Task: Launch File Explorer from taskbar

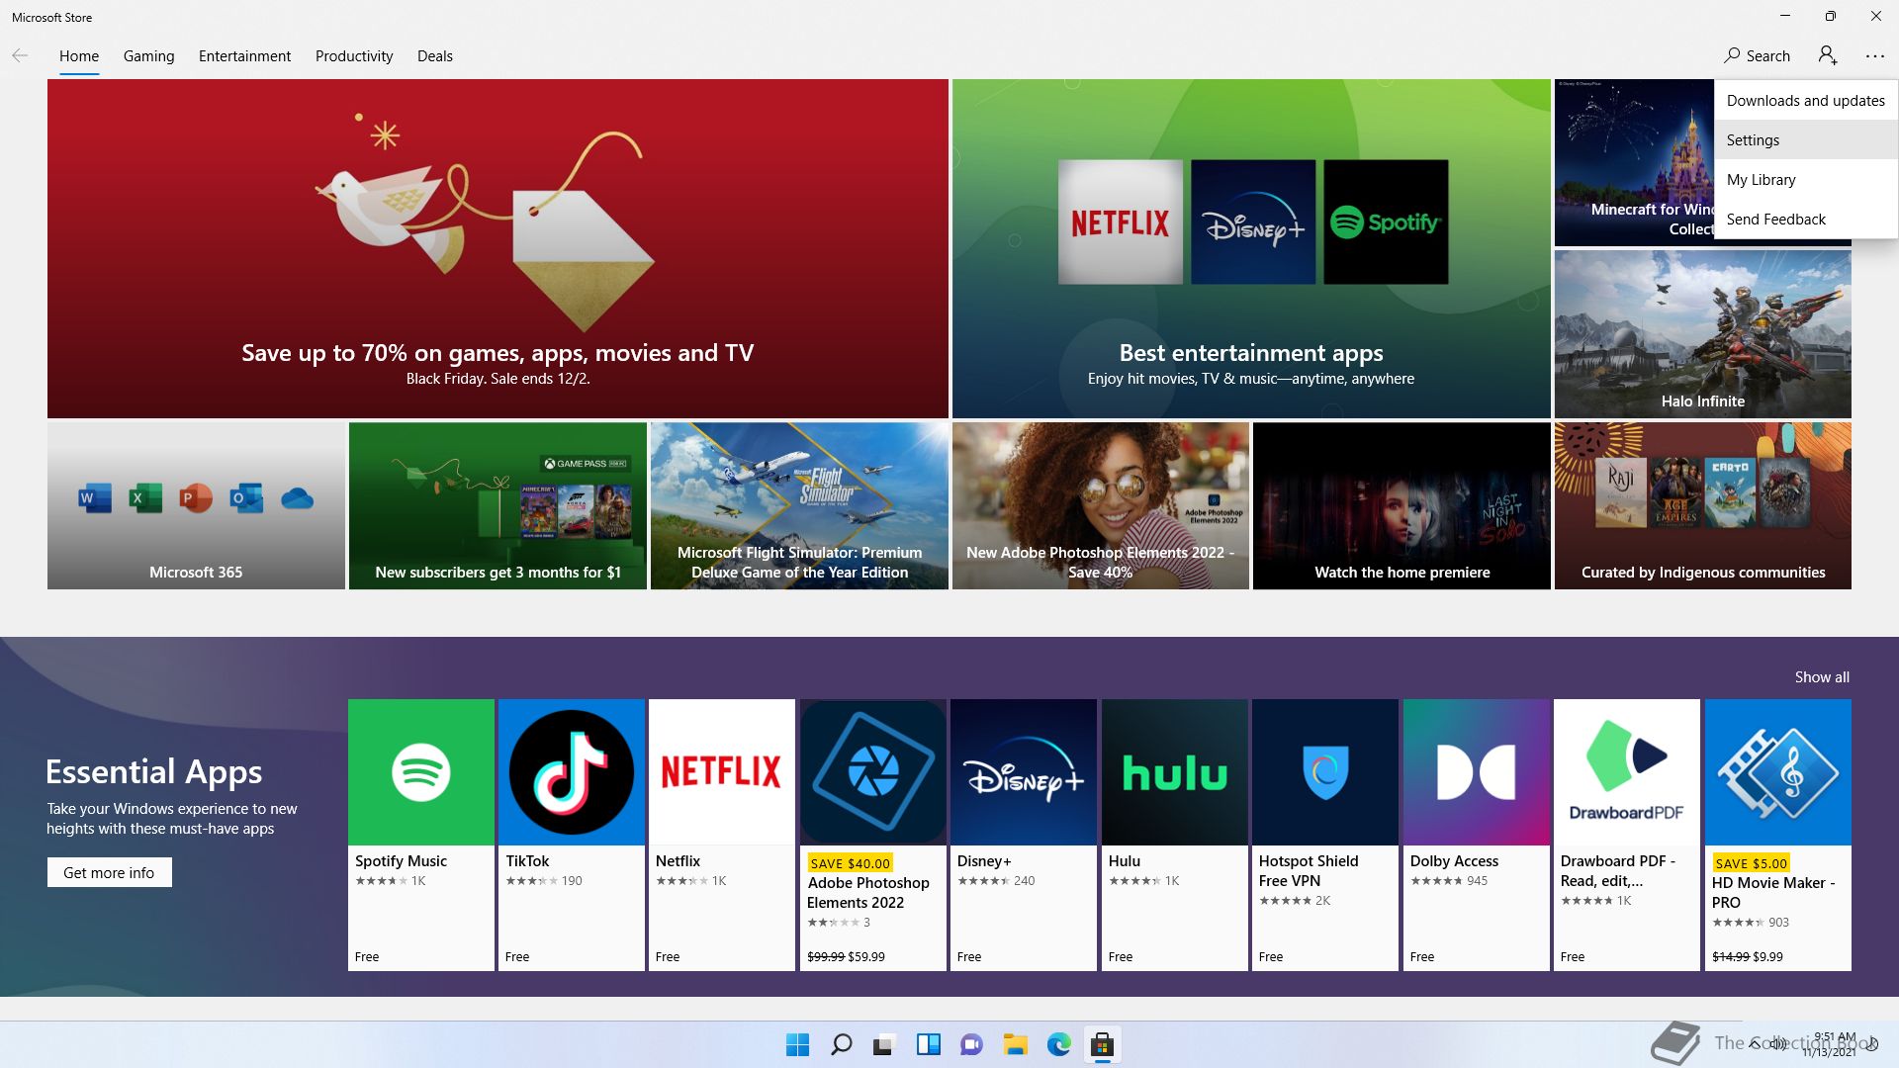Action: tap(1015, 1044)
